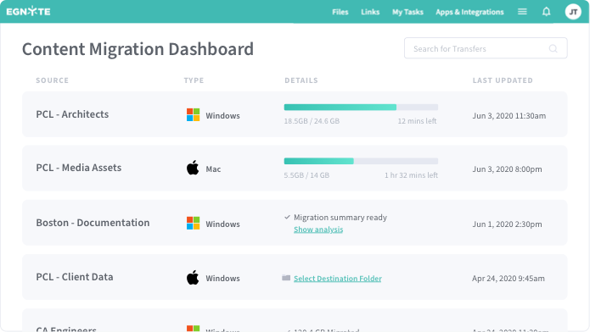Click the search magnifier icon
Image resolution: width=590 pixels, height=332 pixels.
(x=553, y=48)
